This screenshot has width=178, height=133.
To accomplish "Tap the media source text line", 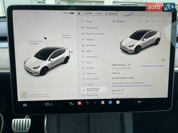I will [x=39, y=94].
